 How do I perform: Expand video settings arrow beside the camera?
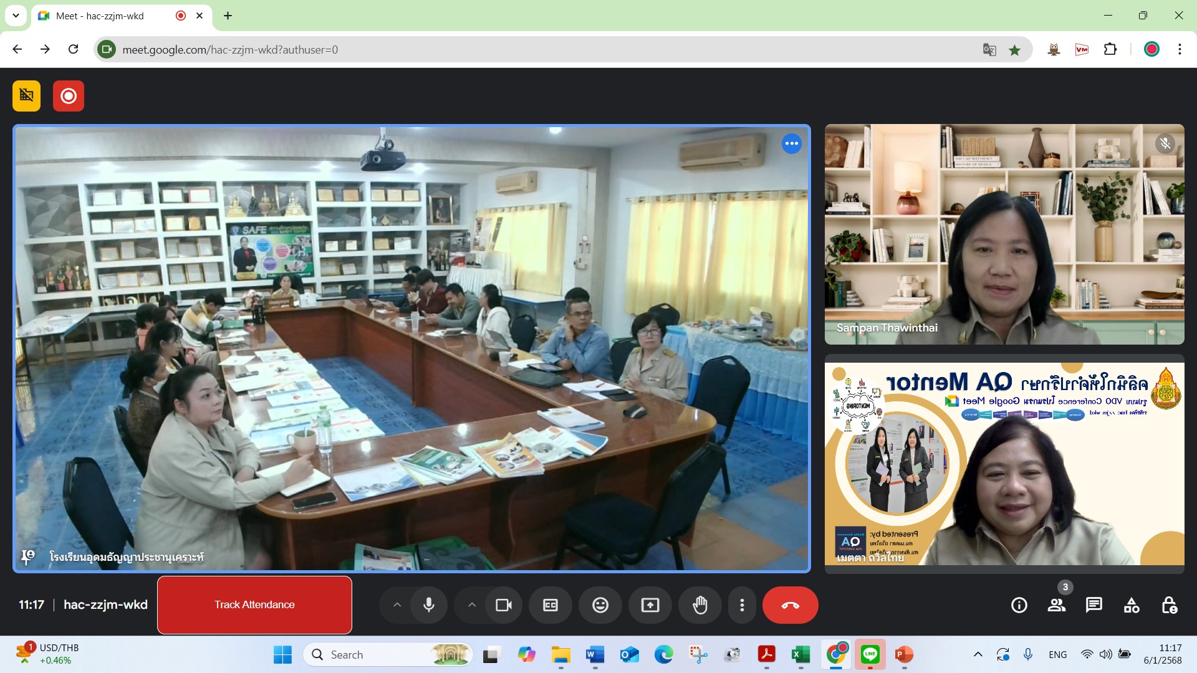(472, 605)
